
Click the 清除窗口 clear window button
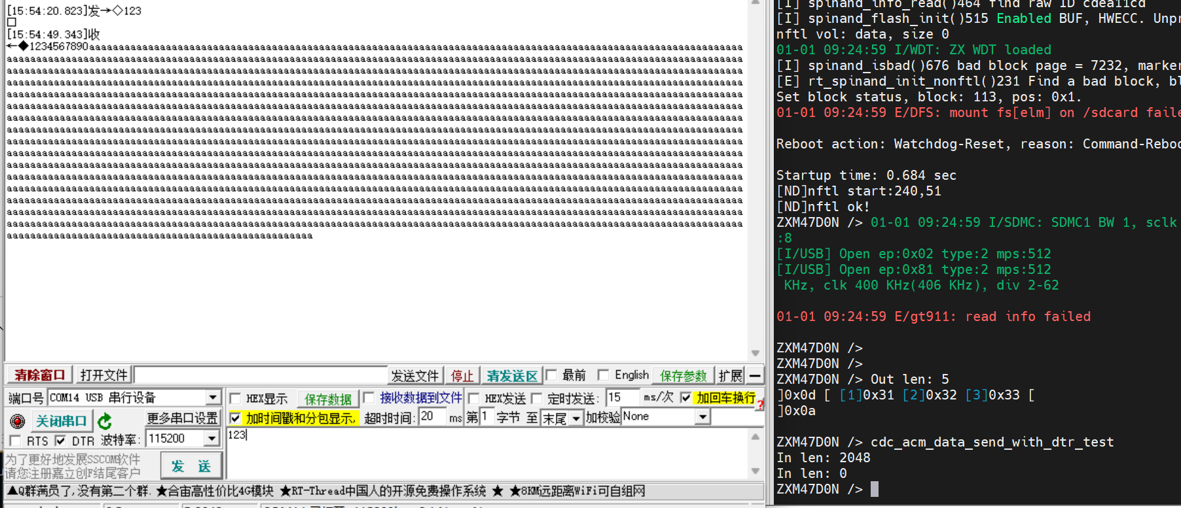click(x=39, y=375)
